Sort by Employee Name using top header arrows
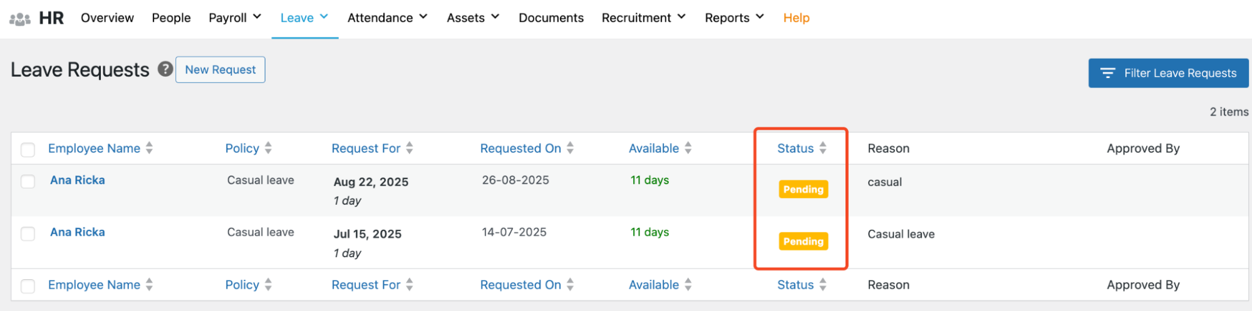 (149, 148)
